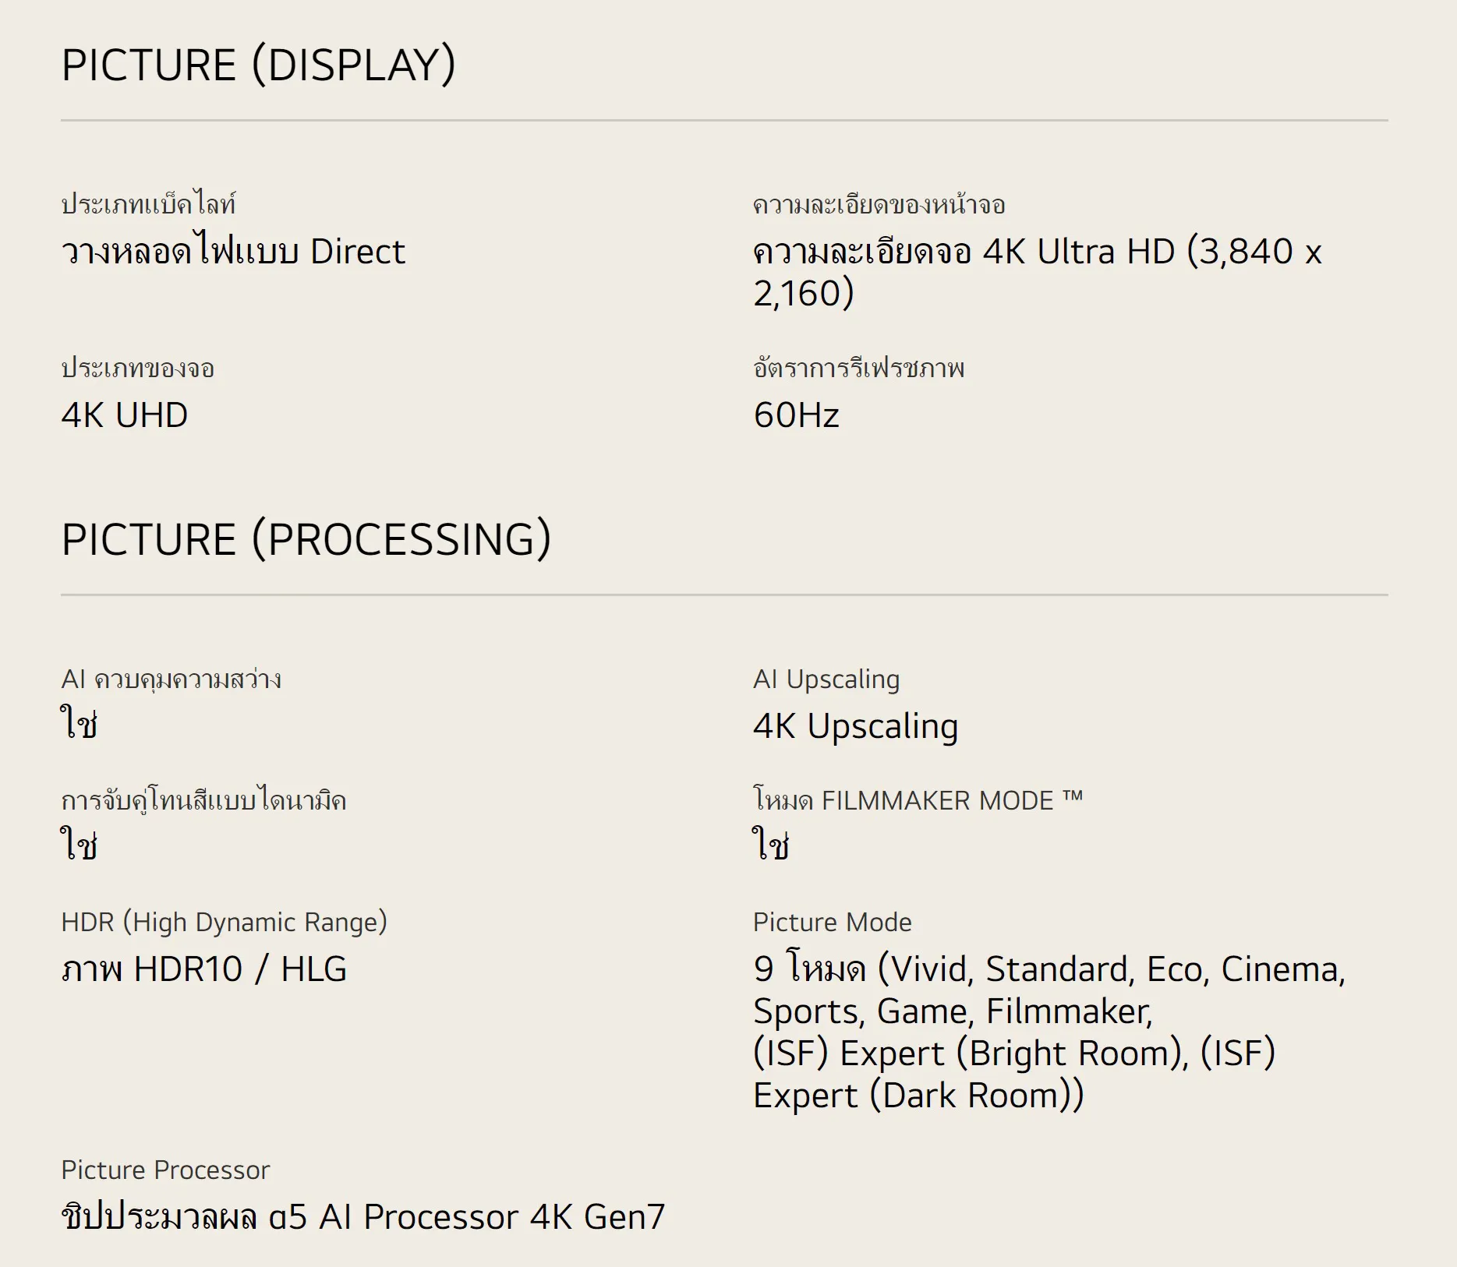The image size is (1457, 1267).
Task: Click the 60Hz refresh rate value
Action: pos(796,415)
